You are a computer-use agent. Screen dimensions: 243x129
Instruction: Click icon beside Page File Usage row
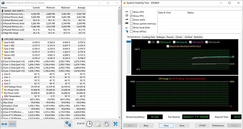(x=2, y=33)
